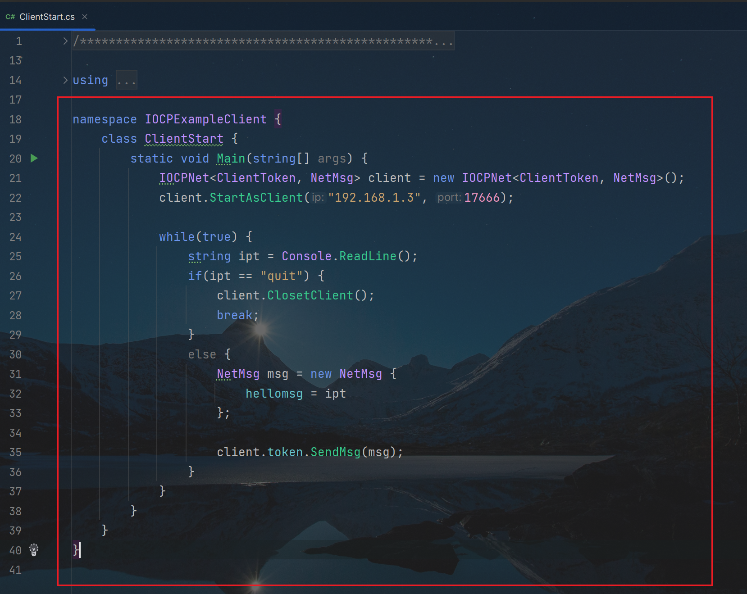The image size is (747, 594).
Task: Click the folded comment asterisks text
Action: point(263,41)
